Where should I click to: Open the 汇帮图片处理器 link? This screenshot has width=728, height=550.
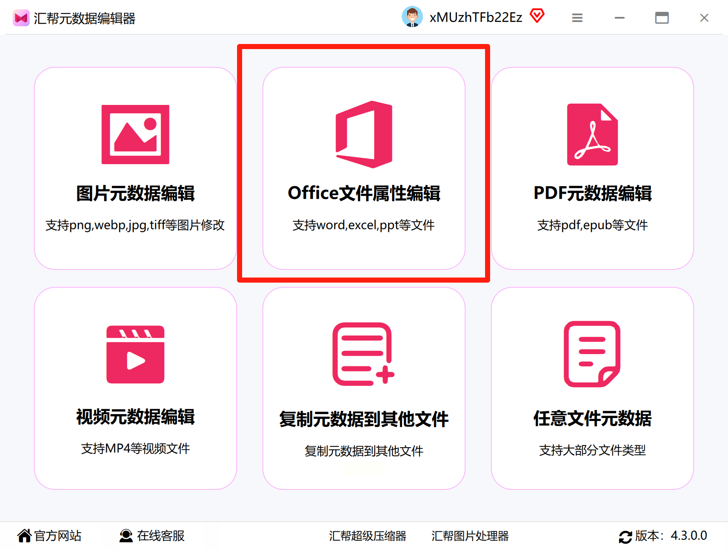pos(470,536)
